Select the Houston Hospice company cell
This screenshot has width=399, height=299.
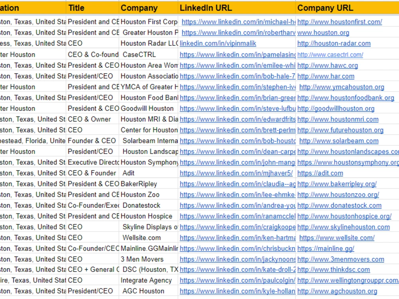[x=148, y=216]
